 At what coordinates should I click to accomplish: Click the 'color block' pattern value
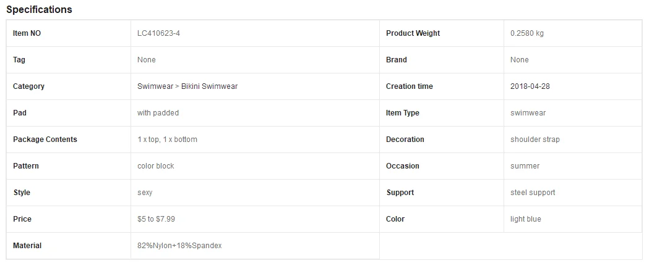click(x=156, y=166)
